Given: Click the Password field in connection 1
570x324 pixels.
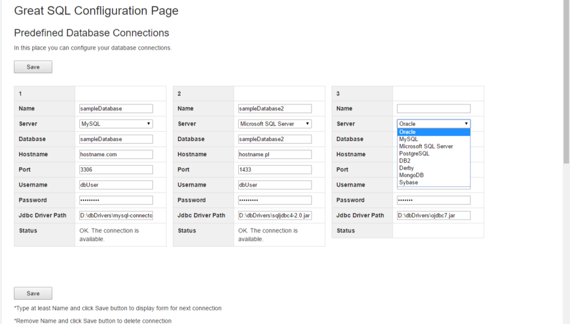Looking at the screenshot, I should tap(116, 200).
